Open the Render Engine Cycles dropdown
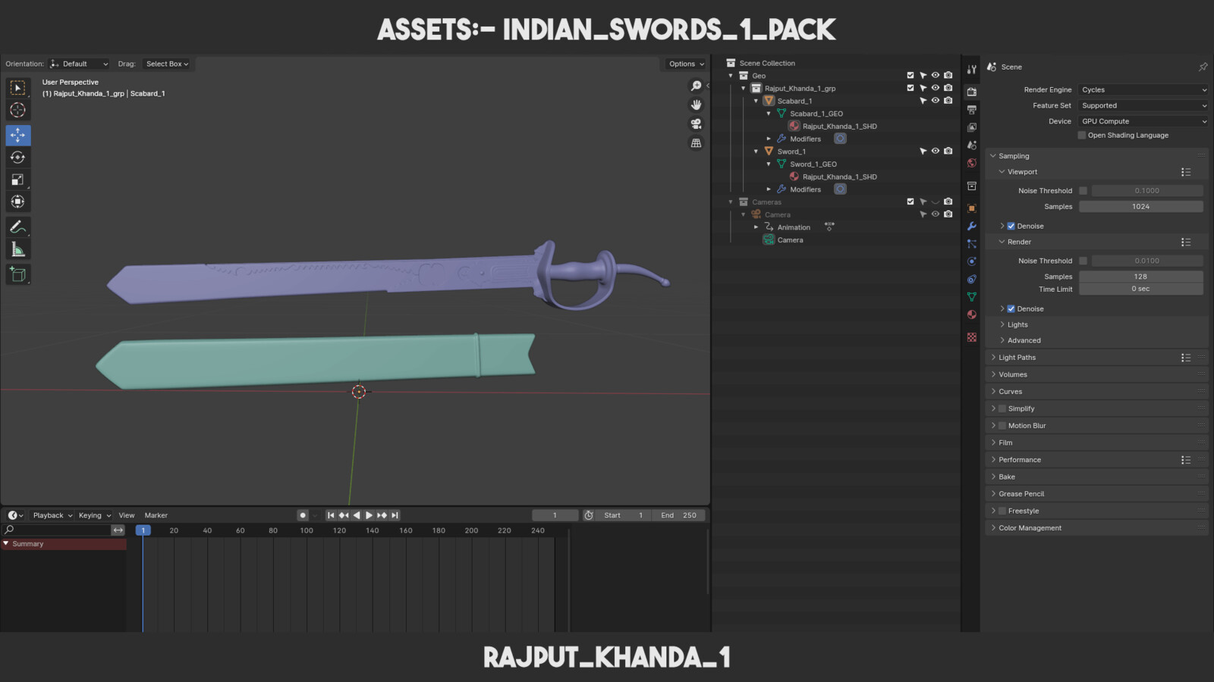 click(1143, 89)
